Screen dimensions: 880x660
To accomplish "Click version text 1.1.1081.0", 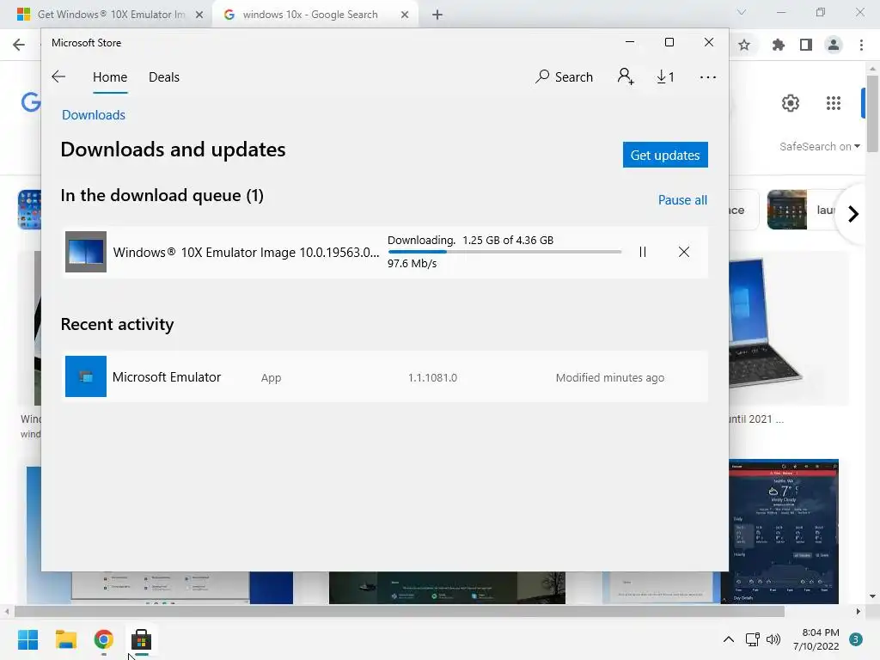I will (432, 378).
